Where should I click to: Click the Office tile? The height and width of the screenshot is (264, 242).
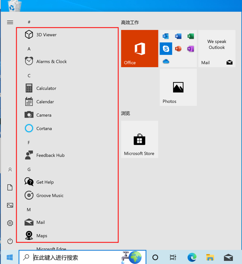pyautogui.click(x=139, y=48)
